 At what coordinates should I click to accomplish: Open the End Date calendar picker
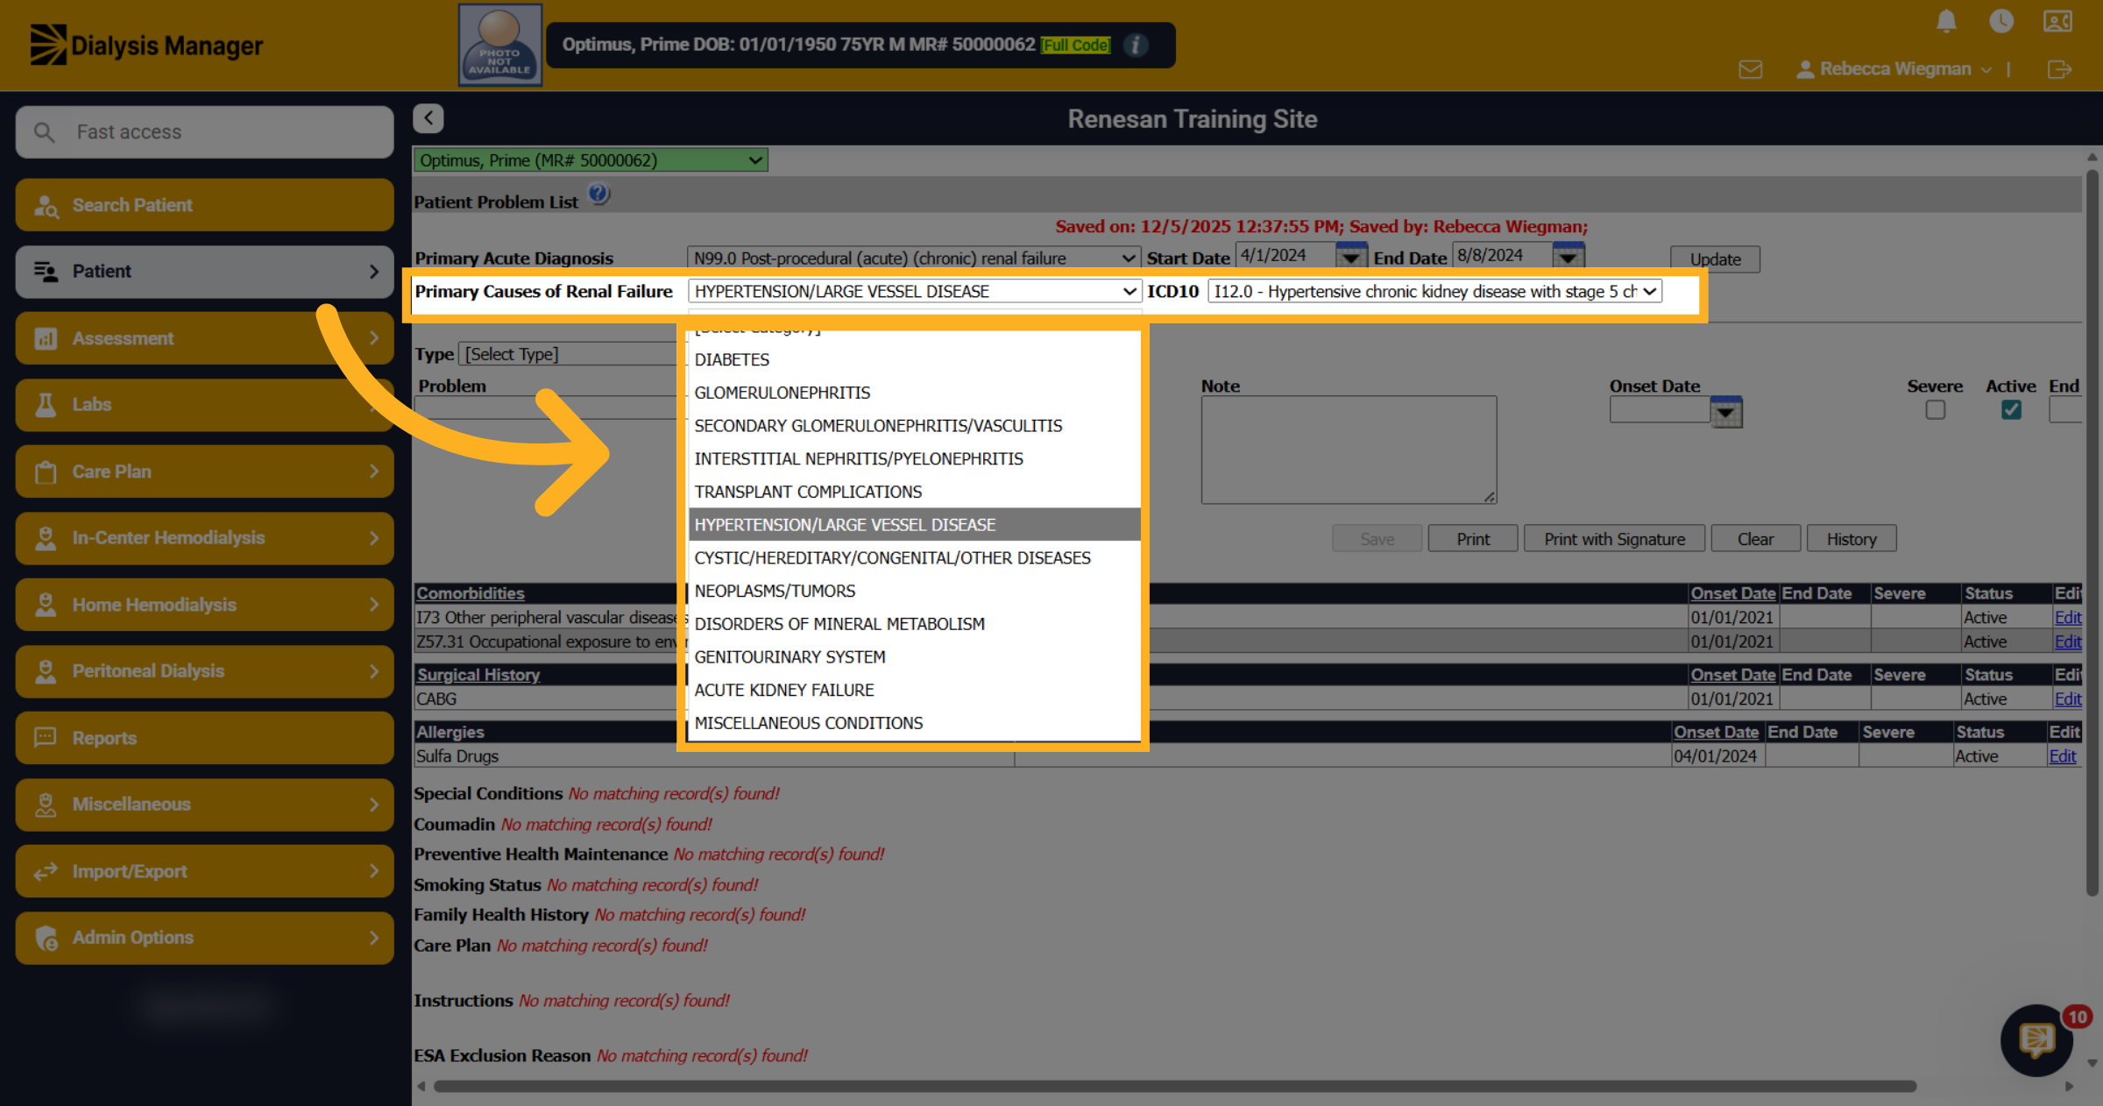pyautogui.click(x=1568, y=256)
